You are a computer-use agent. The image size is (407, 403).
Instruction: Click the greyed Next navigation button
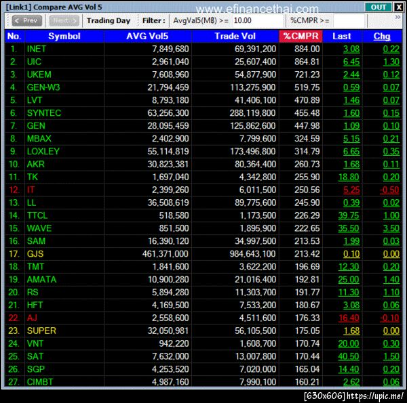pos(64,21)
